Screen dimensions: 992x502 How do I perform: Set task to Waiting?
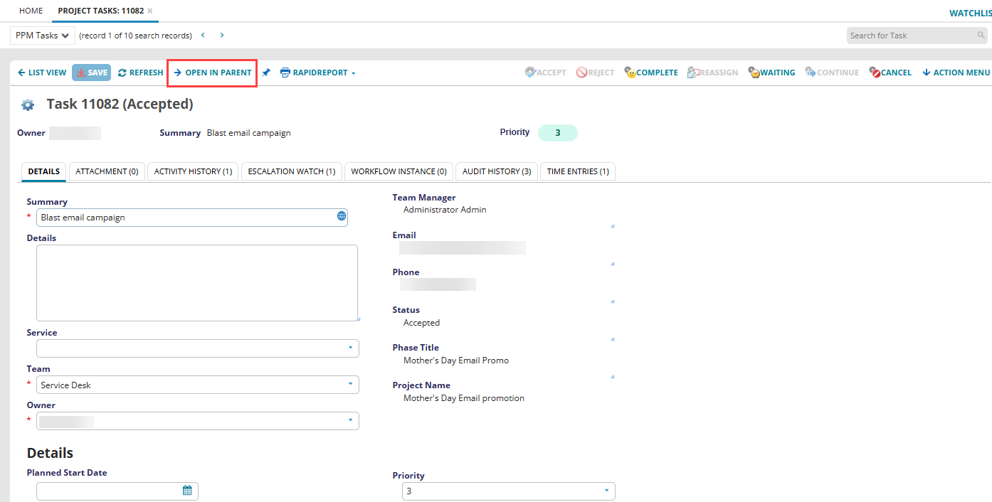tap(771, 73)
